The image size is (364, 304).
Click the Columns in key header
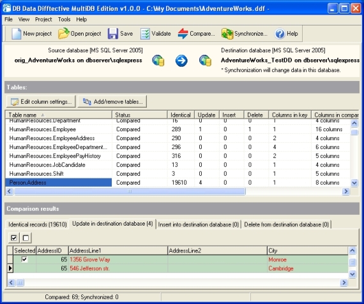290,115
